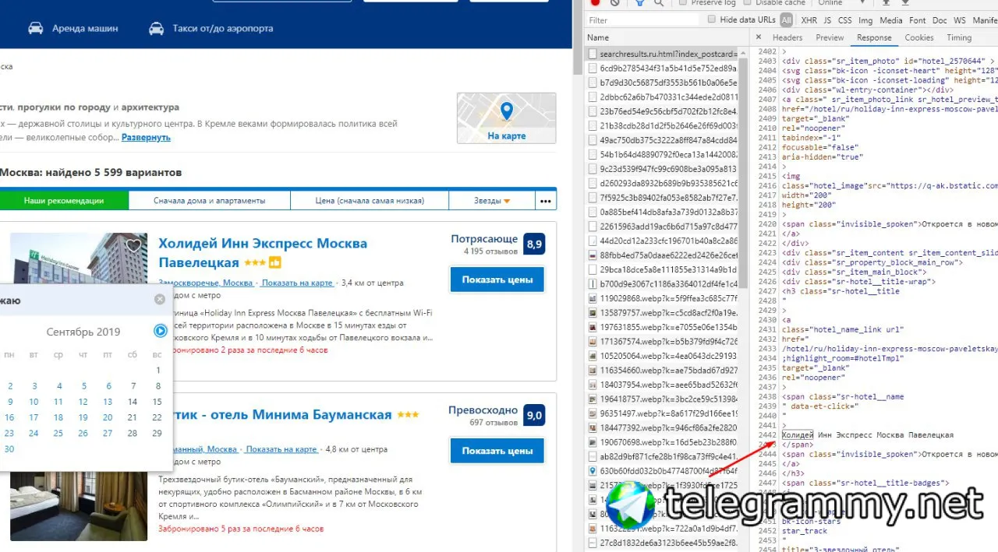Expand the truncated description via Развернуть

146,137
